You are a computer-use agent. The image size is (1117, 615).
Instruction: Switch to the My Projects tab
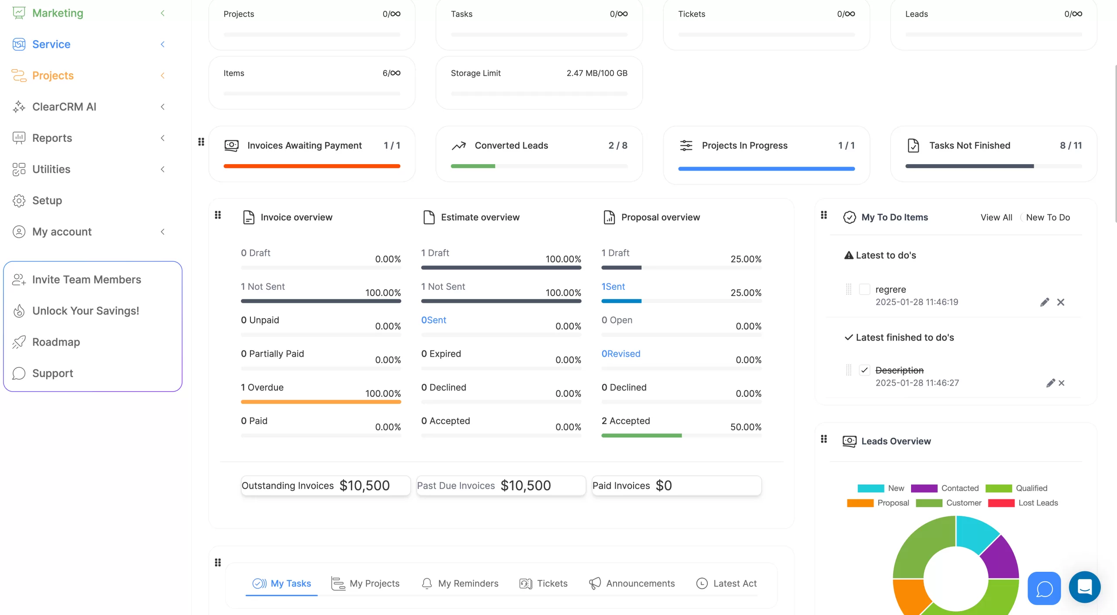click(x=374, y=583)
